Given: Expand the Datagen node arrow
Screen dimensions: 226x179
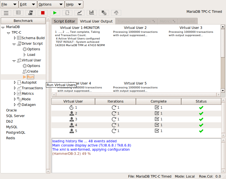Looking at the screenshot, I should click(15, 105).
